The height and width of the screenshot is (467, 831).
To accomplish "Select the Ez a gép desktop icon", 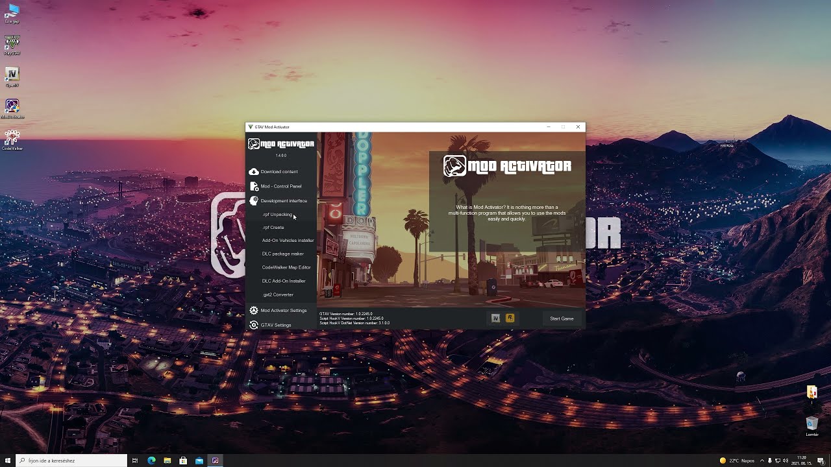I will pyautogui.click(x=12, y=14).
